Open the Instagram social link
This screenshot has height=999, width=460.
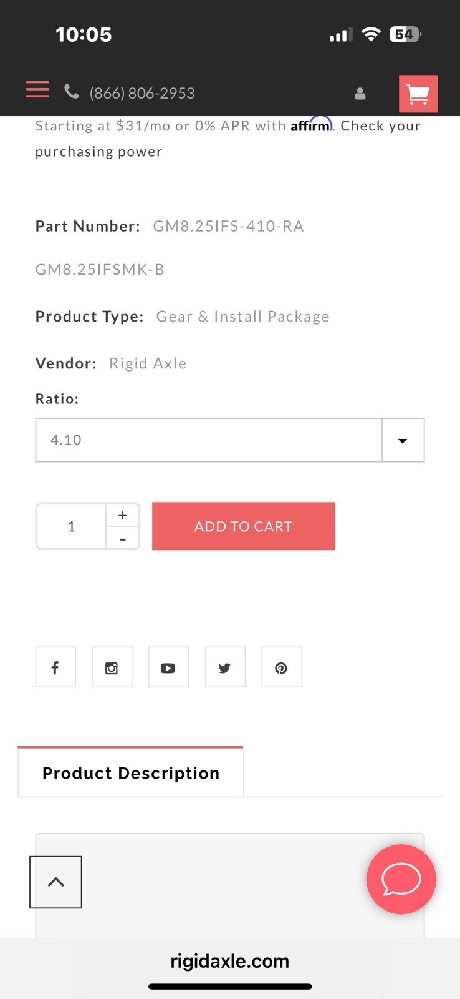(x=112, y=667)
